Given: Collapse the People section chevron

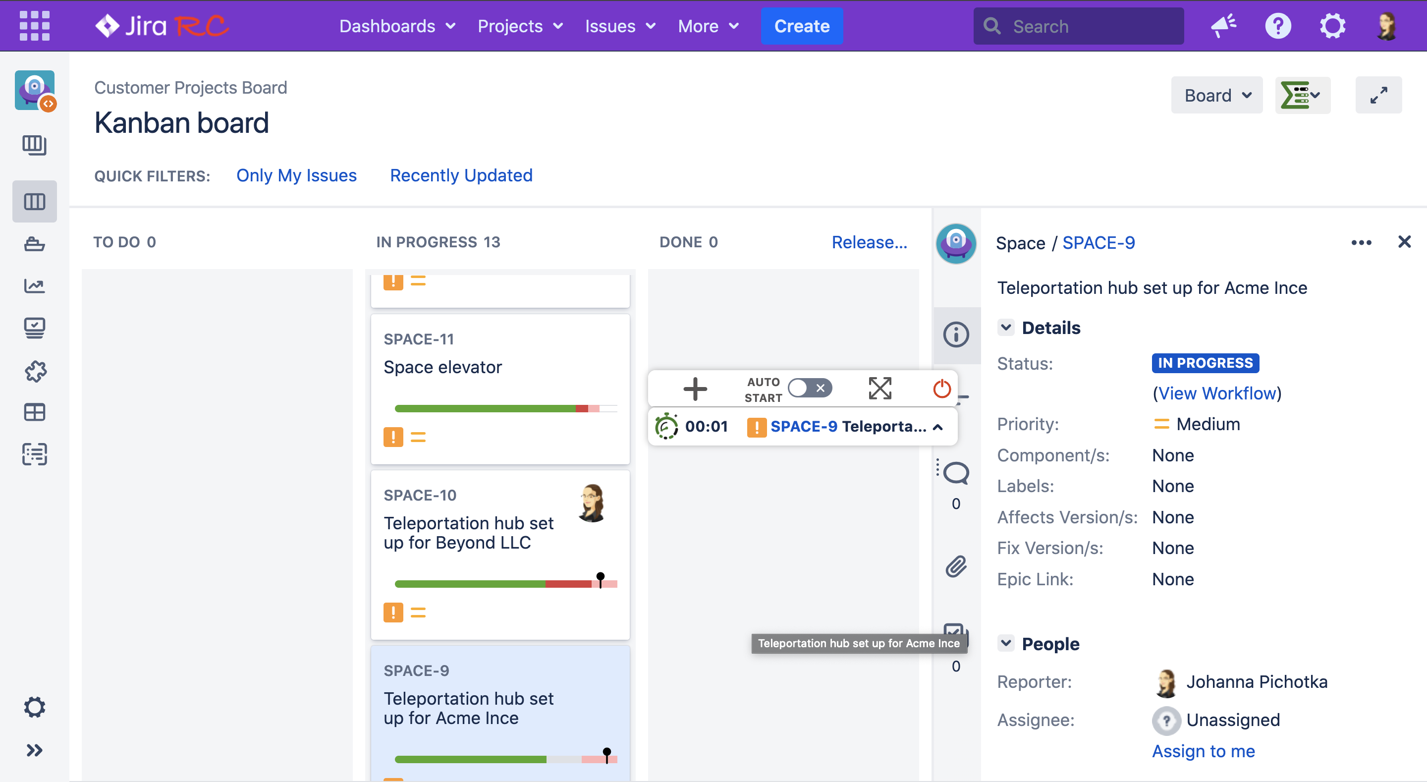Looking at the screenshot, I should point(1006,643).
